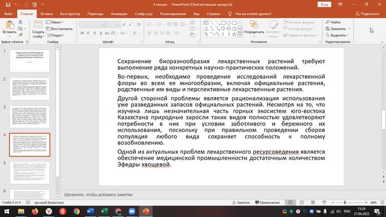
Task: Select slide 2 thumbnail
Action: [30, 89]
